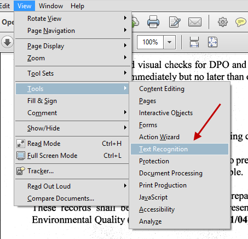
Task: Click the Fit One Full Page icon
Action: pos(212,42)
